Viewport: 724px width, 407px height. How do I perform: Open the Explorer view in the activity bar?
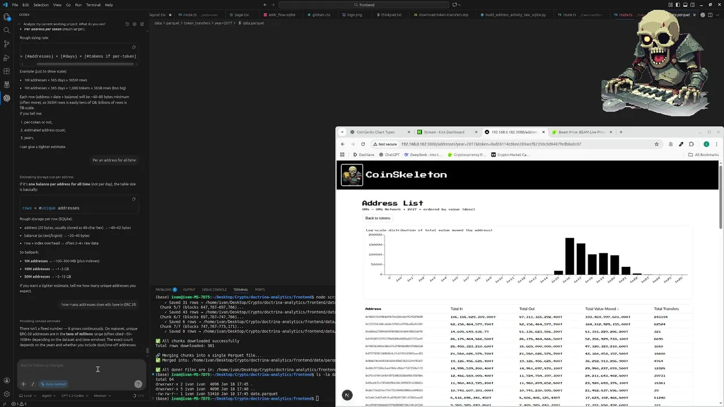pyautogui.click(x=6, y=16)
